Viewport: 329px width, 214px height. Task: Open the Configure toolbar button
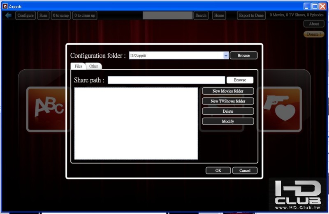(x=25, y=16)
